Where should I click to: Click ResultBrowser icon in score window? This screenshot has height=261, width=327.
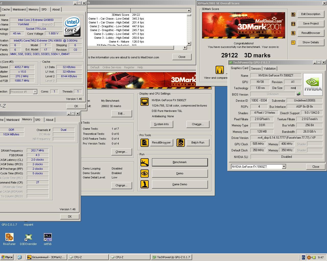[293, 33]
